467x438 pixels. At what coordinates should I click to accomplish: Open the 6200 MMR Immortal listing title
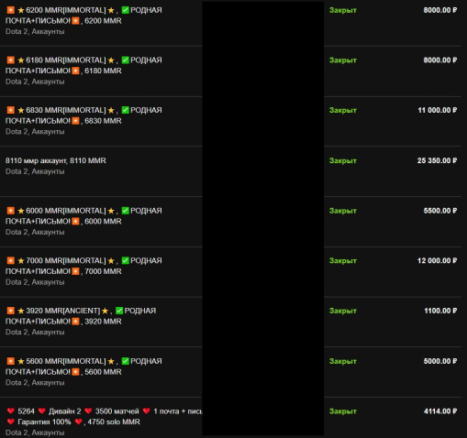click(x=83, y=16)
